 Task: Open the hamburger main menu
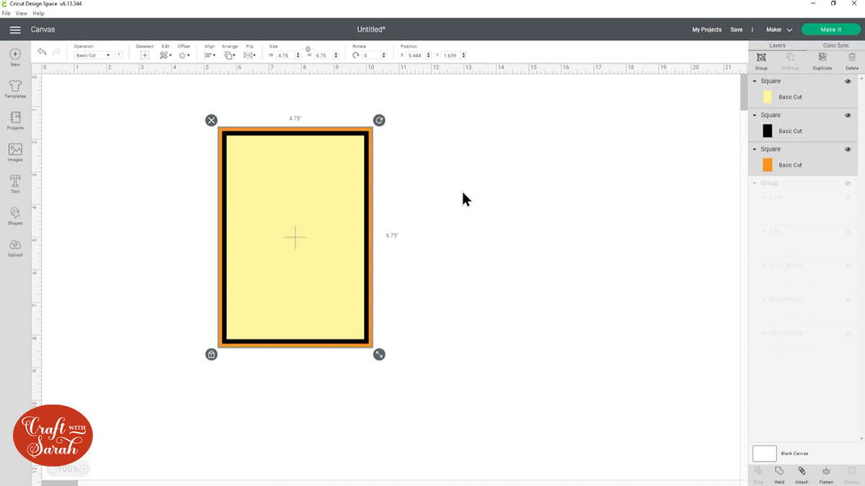(x=15, y=30)
